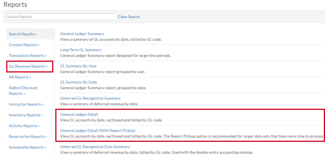Open General Ledger Detail (With Report Pickup)
Image resolution: width=325 pixels, height=156 pixels.
(98, 131)
